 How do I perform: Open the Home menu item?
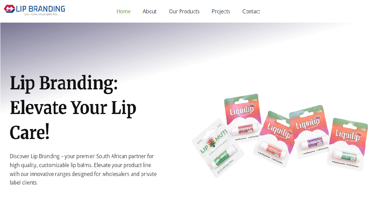123,11
